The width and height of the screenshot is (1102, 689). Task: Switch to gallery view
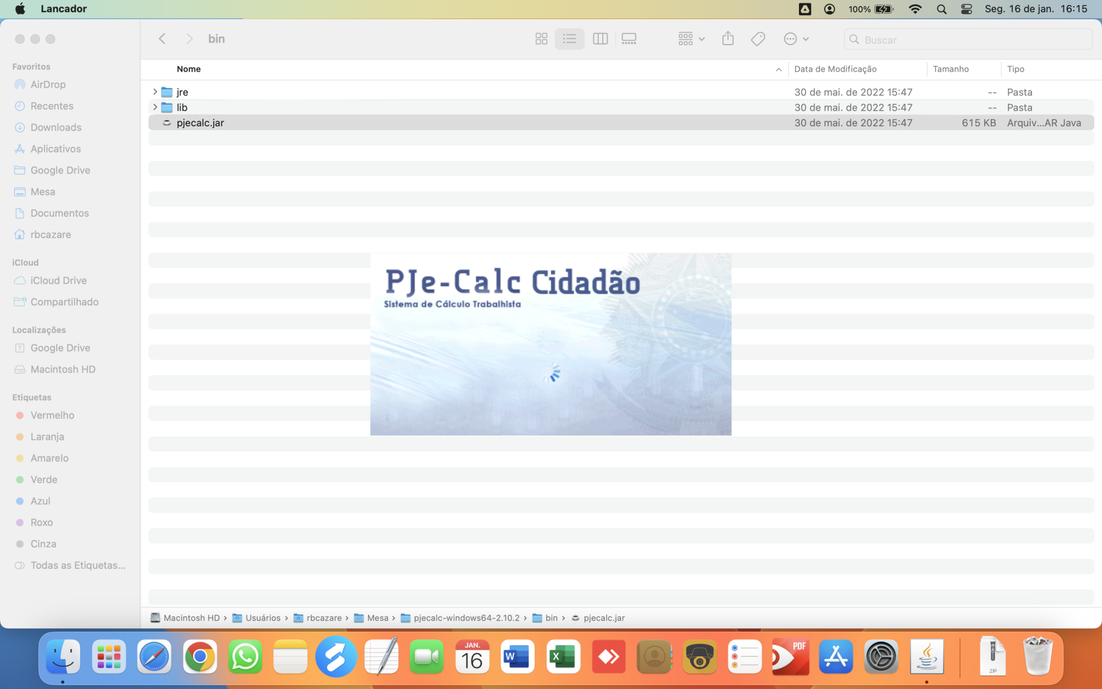click(629, 39)
